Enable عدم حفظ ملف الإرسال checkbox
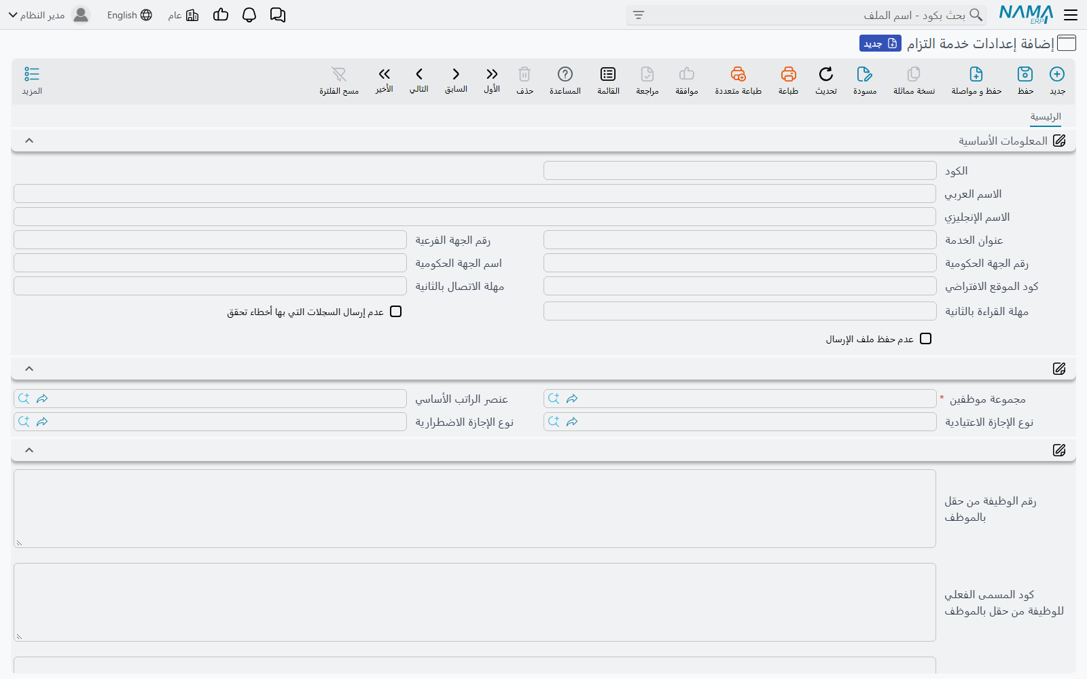The height and width of the screenshot is (679, 1087). [x=925, y=339]
